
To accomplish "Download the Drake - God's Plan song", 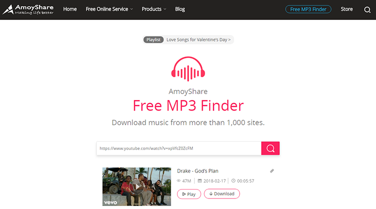I will click(222, 193).
